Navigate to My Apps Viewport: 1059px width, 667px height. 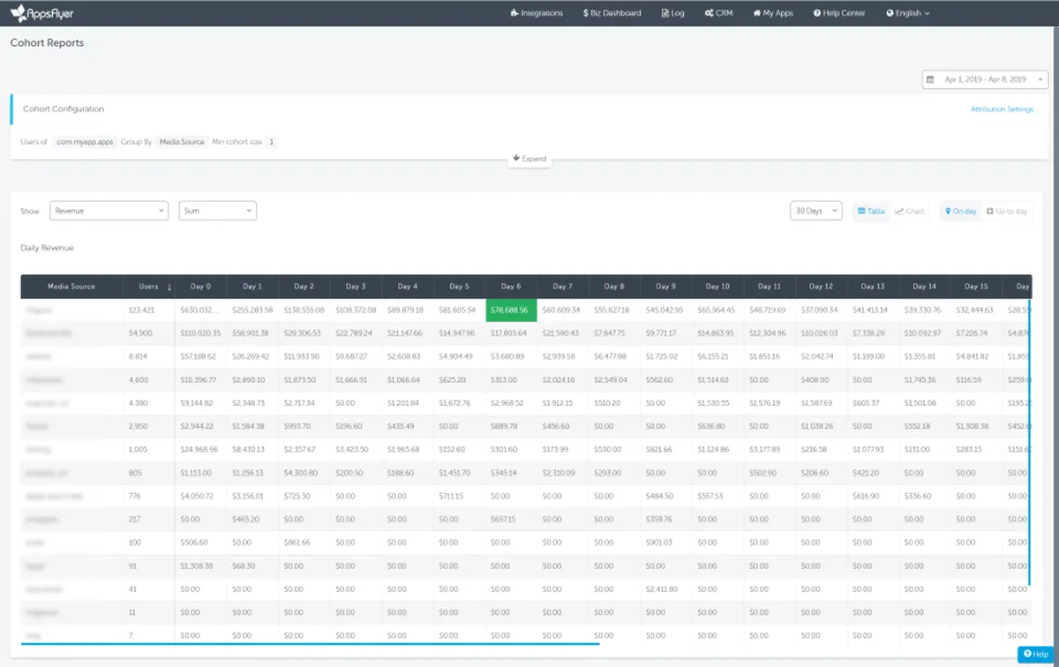click(773, 13)
